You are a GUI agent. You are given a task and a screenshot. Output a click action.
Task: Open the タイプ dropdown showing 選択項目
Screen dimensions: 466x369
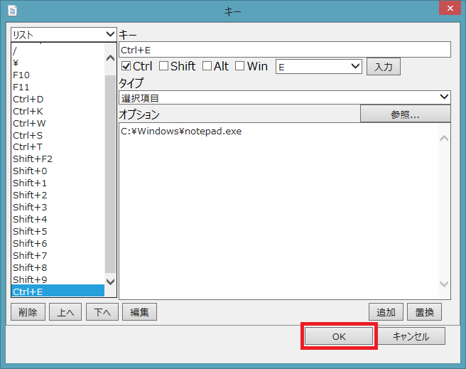pyautogui.click(x=285, y=97)
